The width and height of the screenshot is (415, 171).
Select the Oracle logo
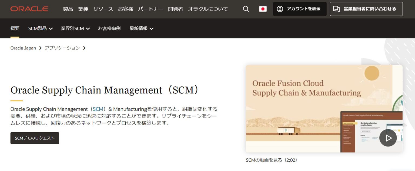coord(29,9)
